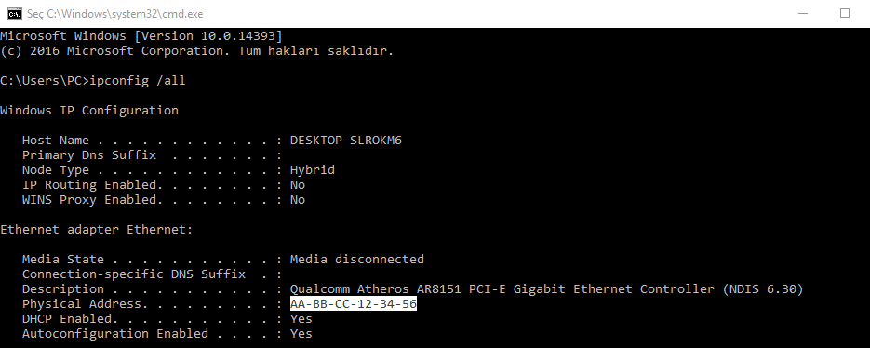Click the IP Routing Enabled No value
This screenshot has width=870, height=348.
pyautogui.click(x=298, y=185)
